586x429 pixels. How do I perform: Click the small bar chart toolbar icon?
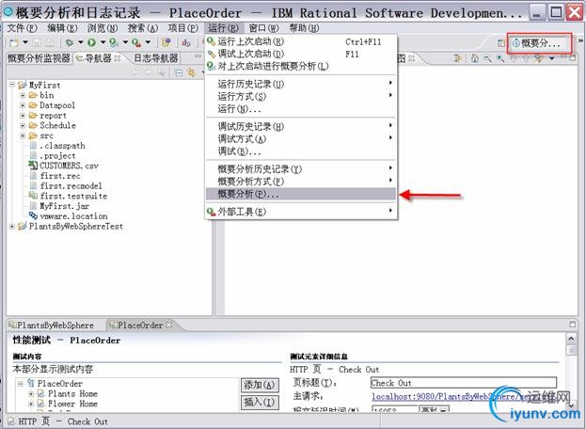(x=186, y=42)
